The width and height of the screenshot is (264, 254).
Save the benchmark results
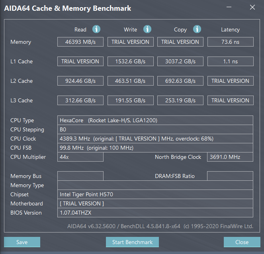pyautogui.click(x=22, y=242)
